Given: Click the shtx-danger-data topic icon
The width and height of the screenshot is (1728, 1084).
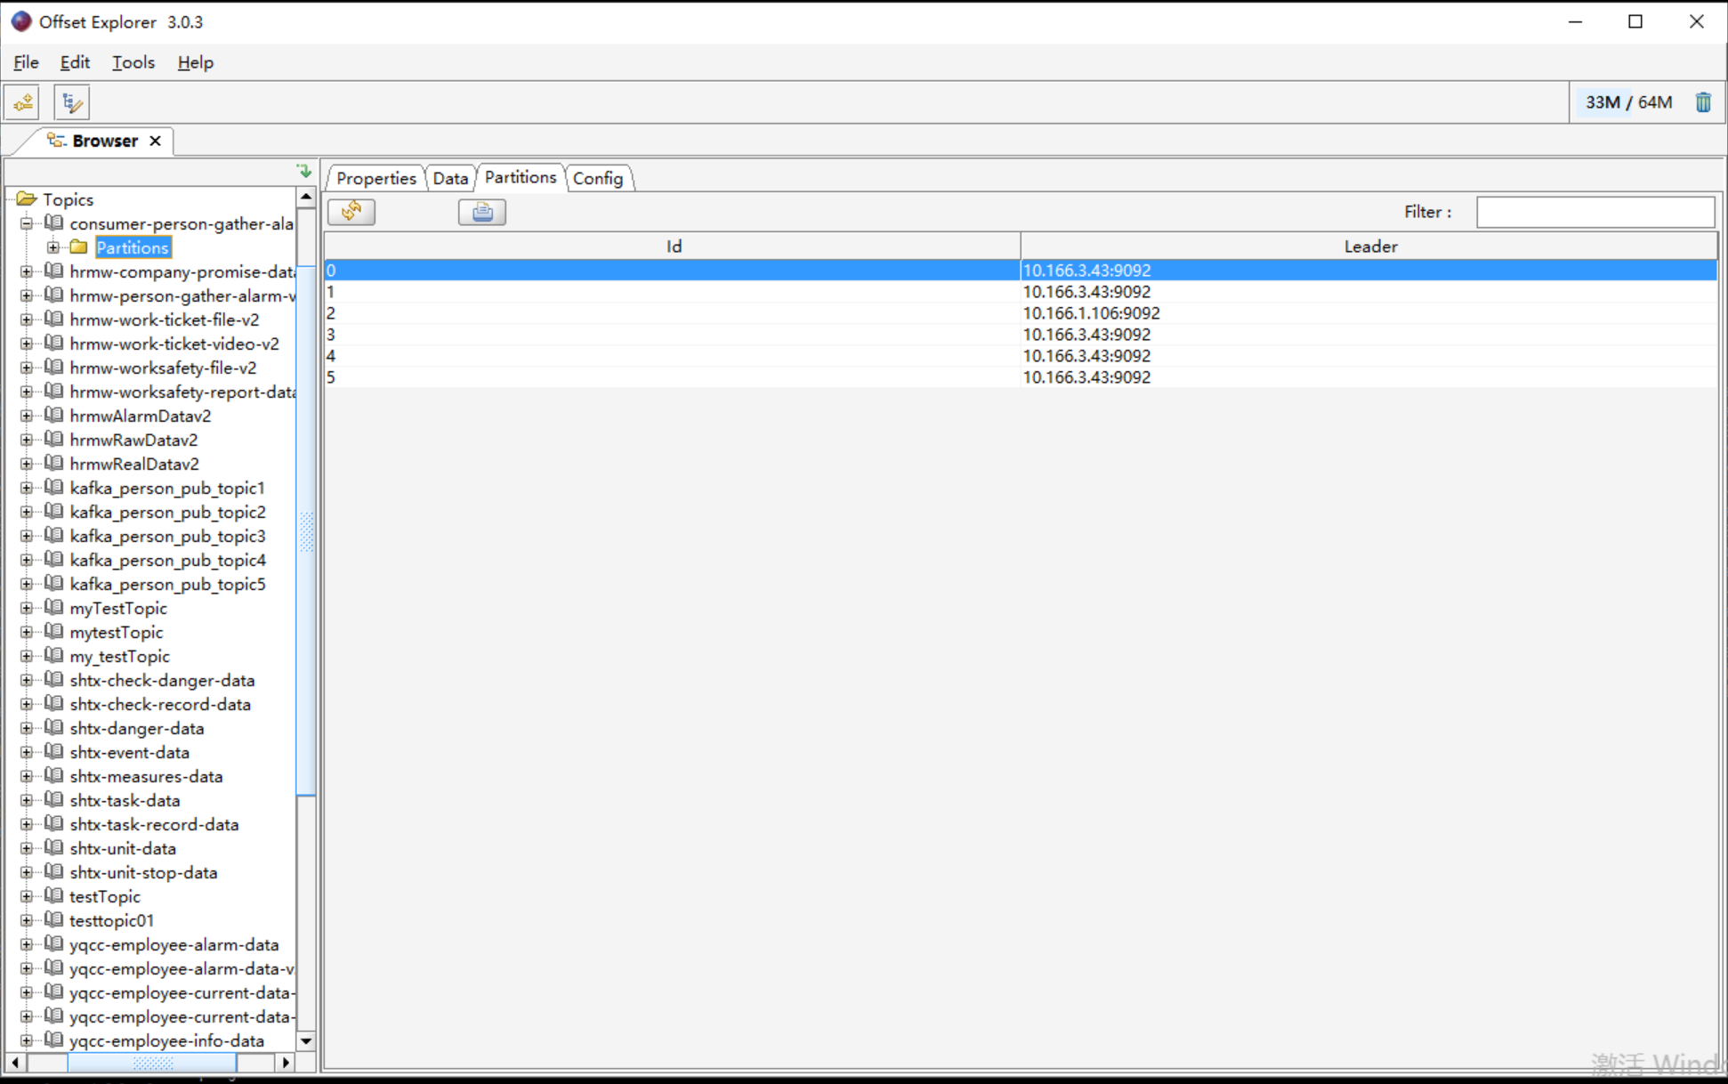Looking at the screenshot, I should [54, 728].
